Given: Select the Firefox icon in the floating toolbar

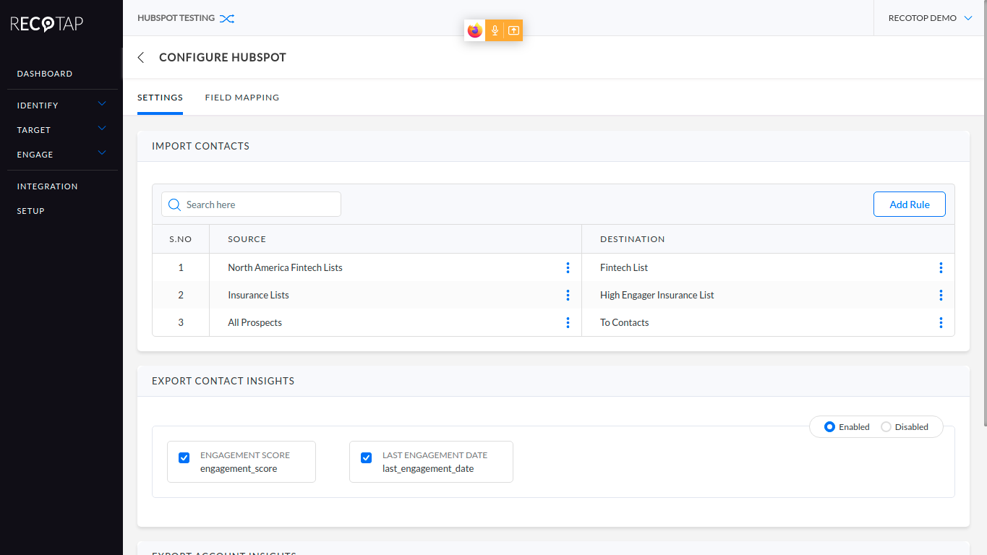Looking at the screenshot, I should click(x=475, y=30).
